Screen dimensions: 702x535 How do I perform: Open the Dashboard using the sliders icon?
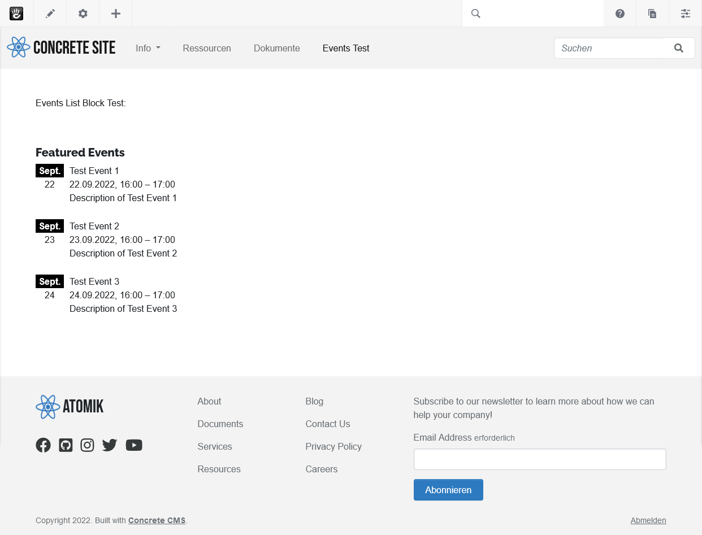(685, 13)
